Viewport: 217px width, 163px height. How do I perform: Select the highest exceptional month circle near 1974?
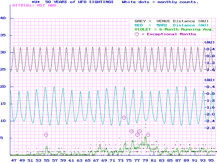124,117
